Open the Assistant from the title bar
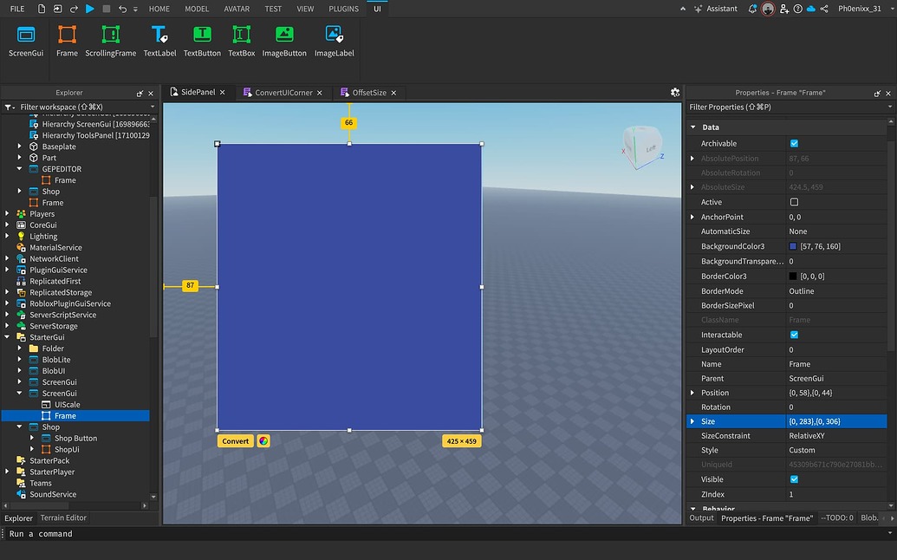 coord(720,9)
